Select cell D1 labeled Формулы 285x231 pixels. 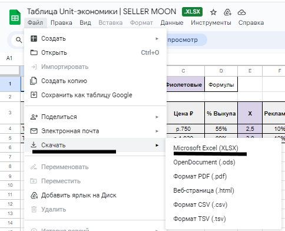[221, 84]
